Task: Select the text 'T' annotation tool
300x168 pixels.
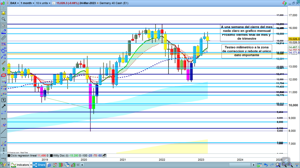Action: click(x=4, y=100)
